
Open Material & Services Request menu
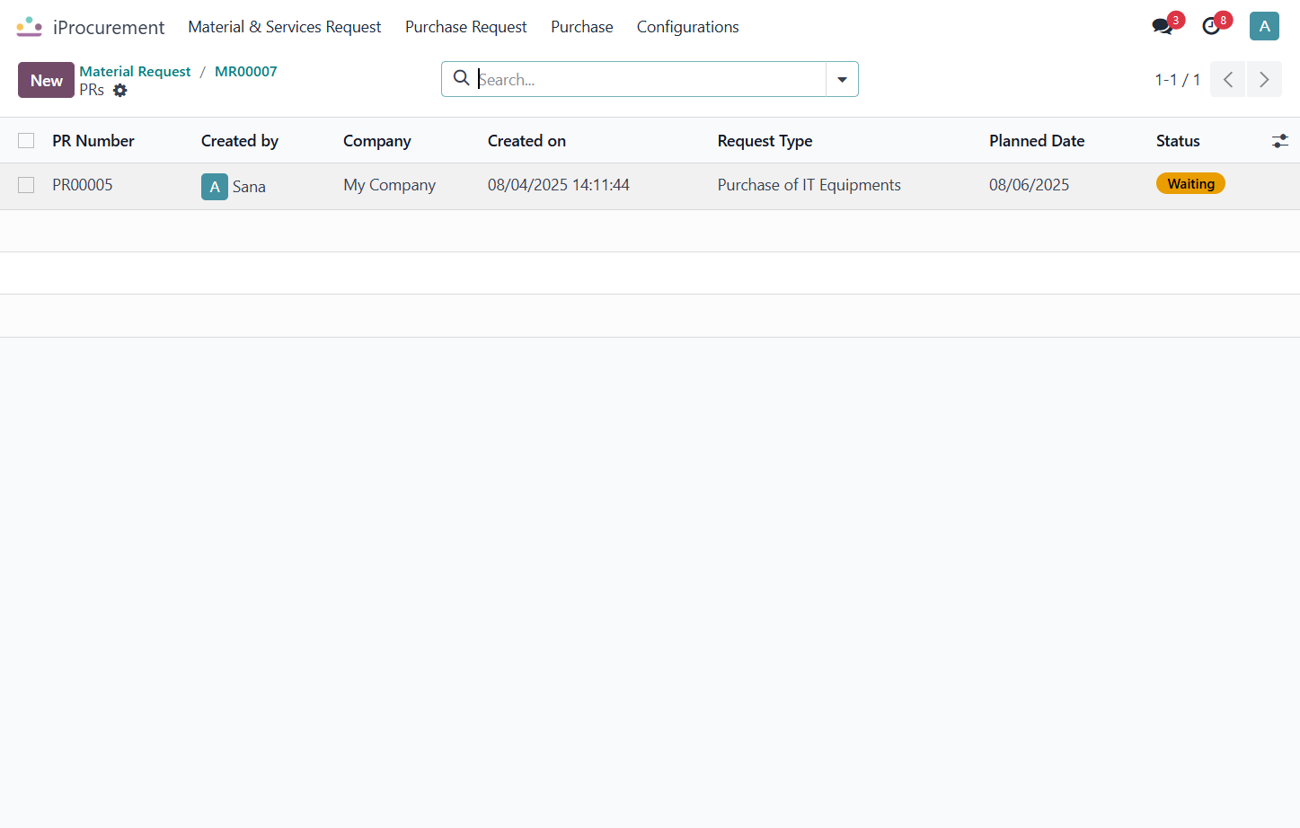click(x=285, y=27)
